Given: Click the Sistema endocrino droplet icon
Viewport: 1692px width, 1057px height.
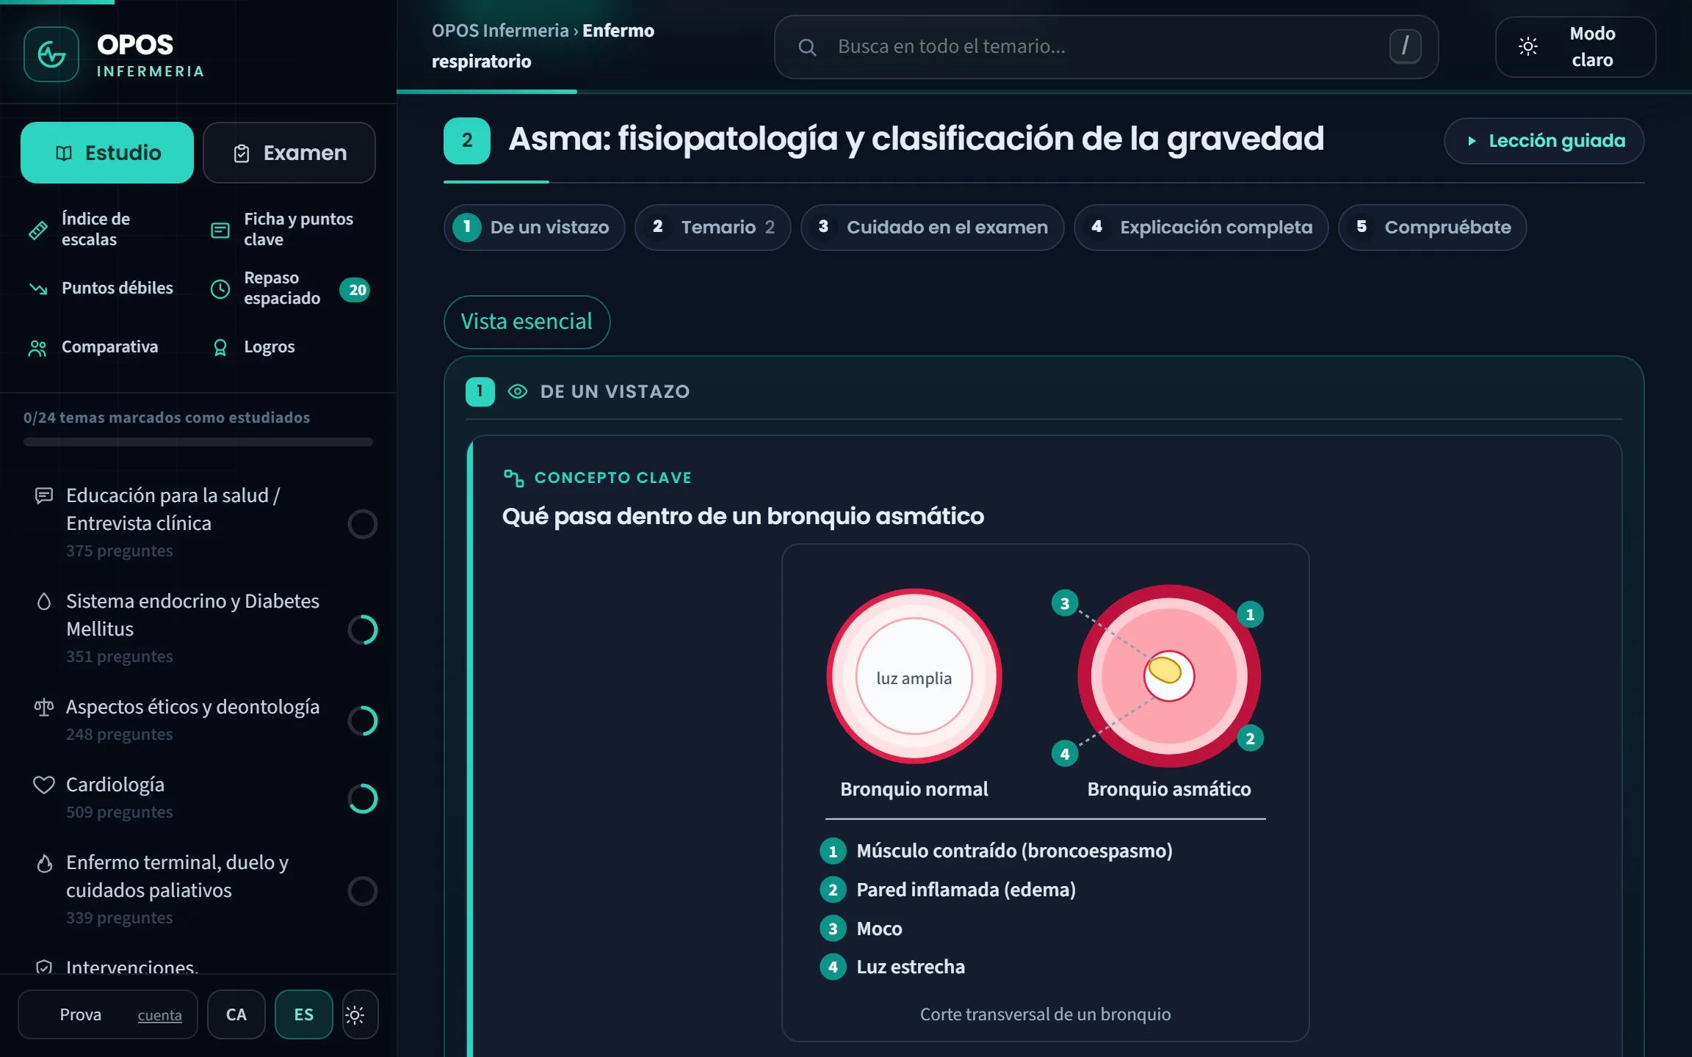Looking at the screenshot, I should tap(44, 601).
